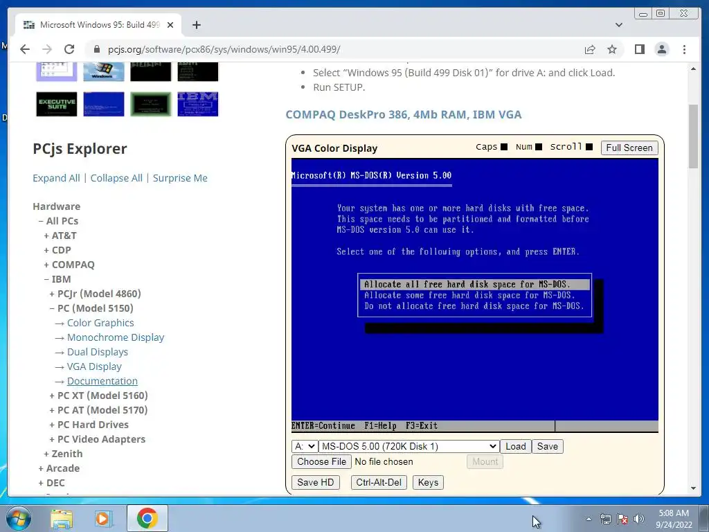Click the Full Screen button

pos(629,148)
